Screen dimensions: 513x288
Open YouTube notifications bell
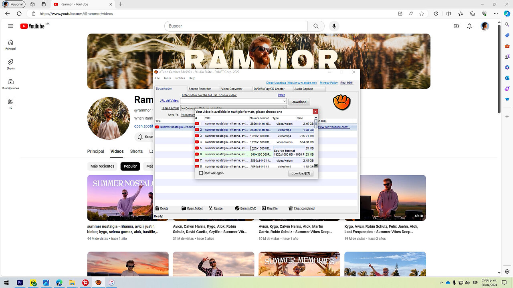470,26
